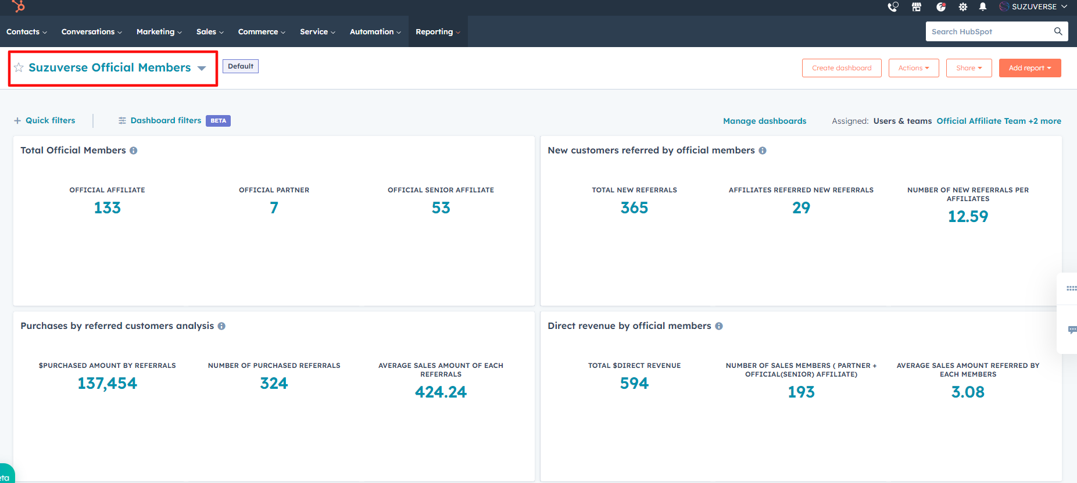The width and height of the screenshot is (1077, 483).
Task: Open the Actions dropdown
Action: (913, 68)
